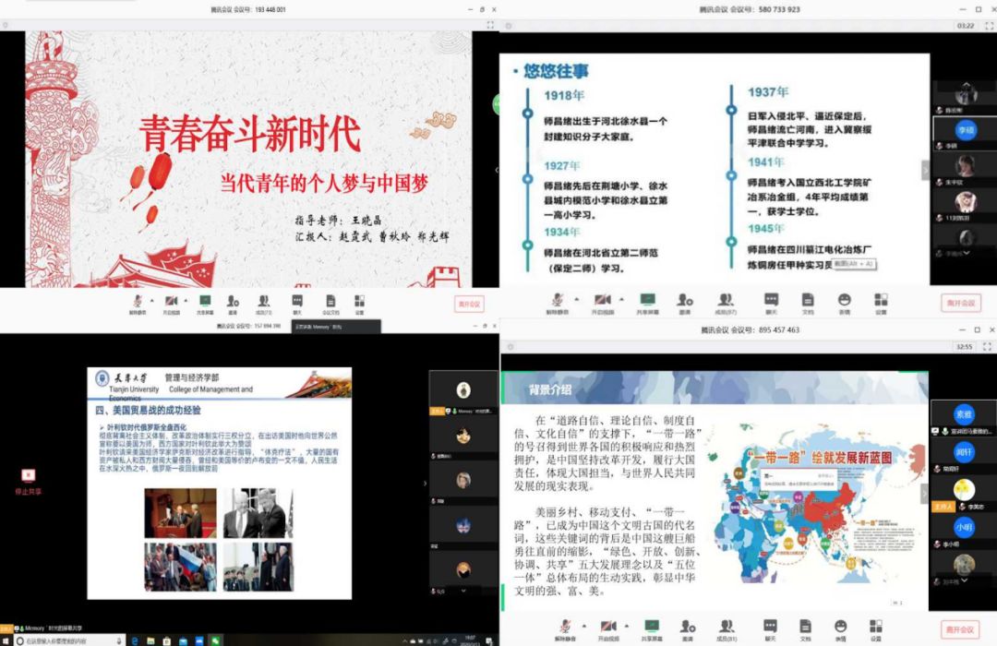Open the Invite icon in meeting 895 457 463
The width and height of the screenshot is (997, 646).
click(x=687, y=627)
